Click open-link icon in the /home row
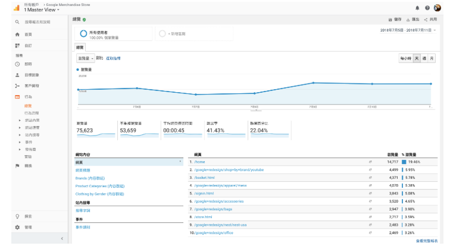Image resolution: width=453 pixels, height=252 pixels. [x=370, y=162]
